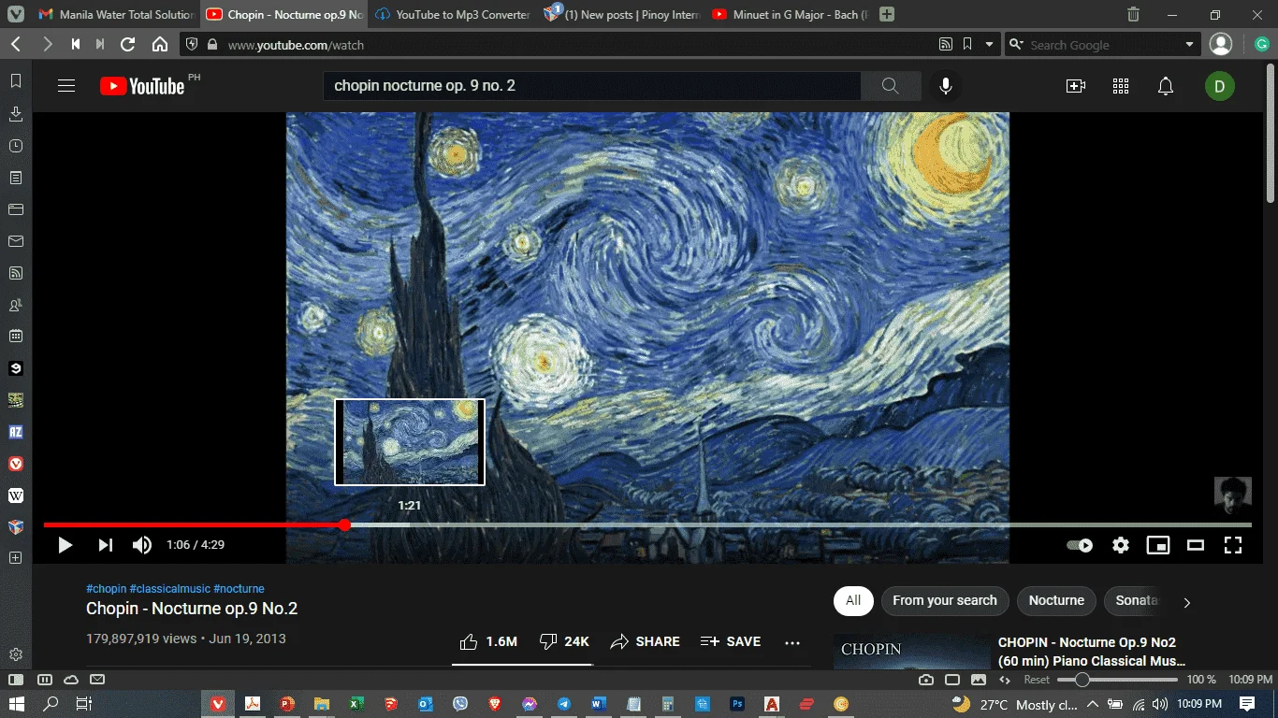This screenshot has height=718, width=1278.
Task: Mute the video volume
Action: [x=142, y=545]
